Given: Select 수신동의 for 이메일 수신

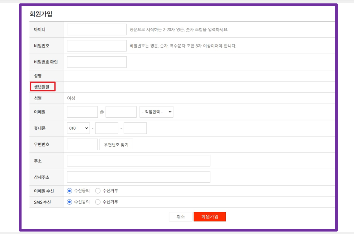Looking at the screenshot, I should pyautogui.click(x=70, y=191).
